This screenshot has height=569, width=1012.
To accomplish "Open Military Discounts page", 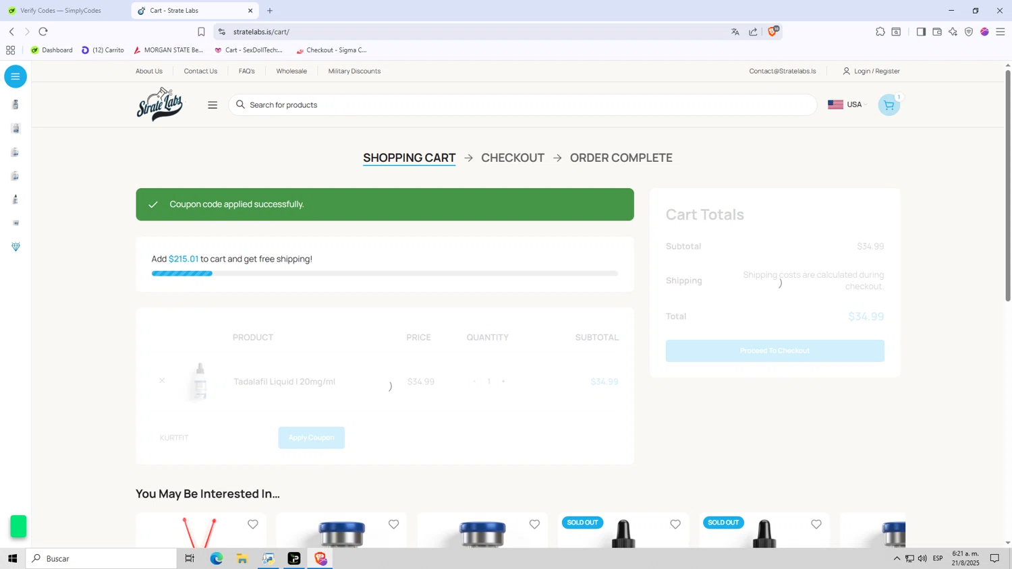I will pos(354,71).
